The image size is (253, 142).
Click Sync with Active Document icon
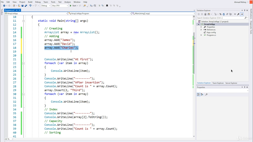(x=220, y=14)
